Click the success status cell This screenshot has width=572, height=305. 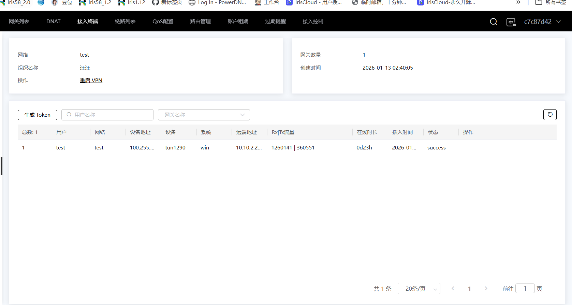[x=437, y=148]
